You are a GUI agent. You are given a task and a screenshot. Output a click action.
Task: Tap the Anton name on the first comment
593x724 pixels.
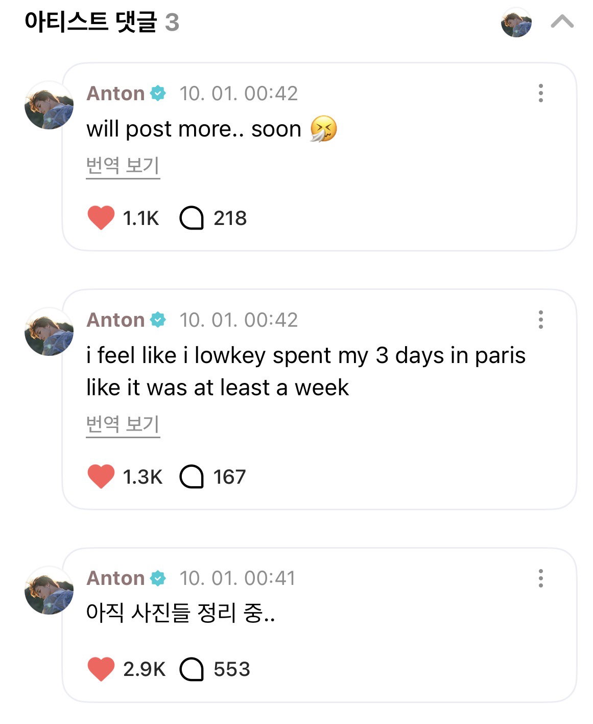click(116, 94)
